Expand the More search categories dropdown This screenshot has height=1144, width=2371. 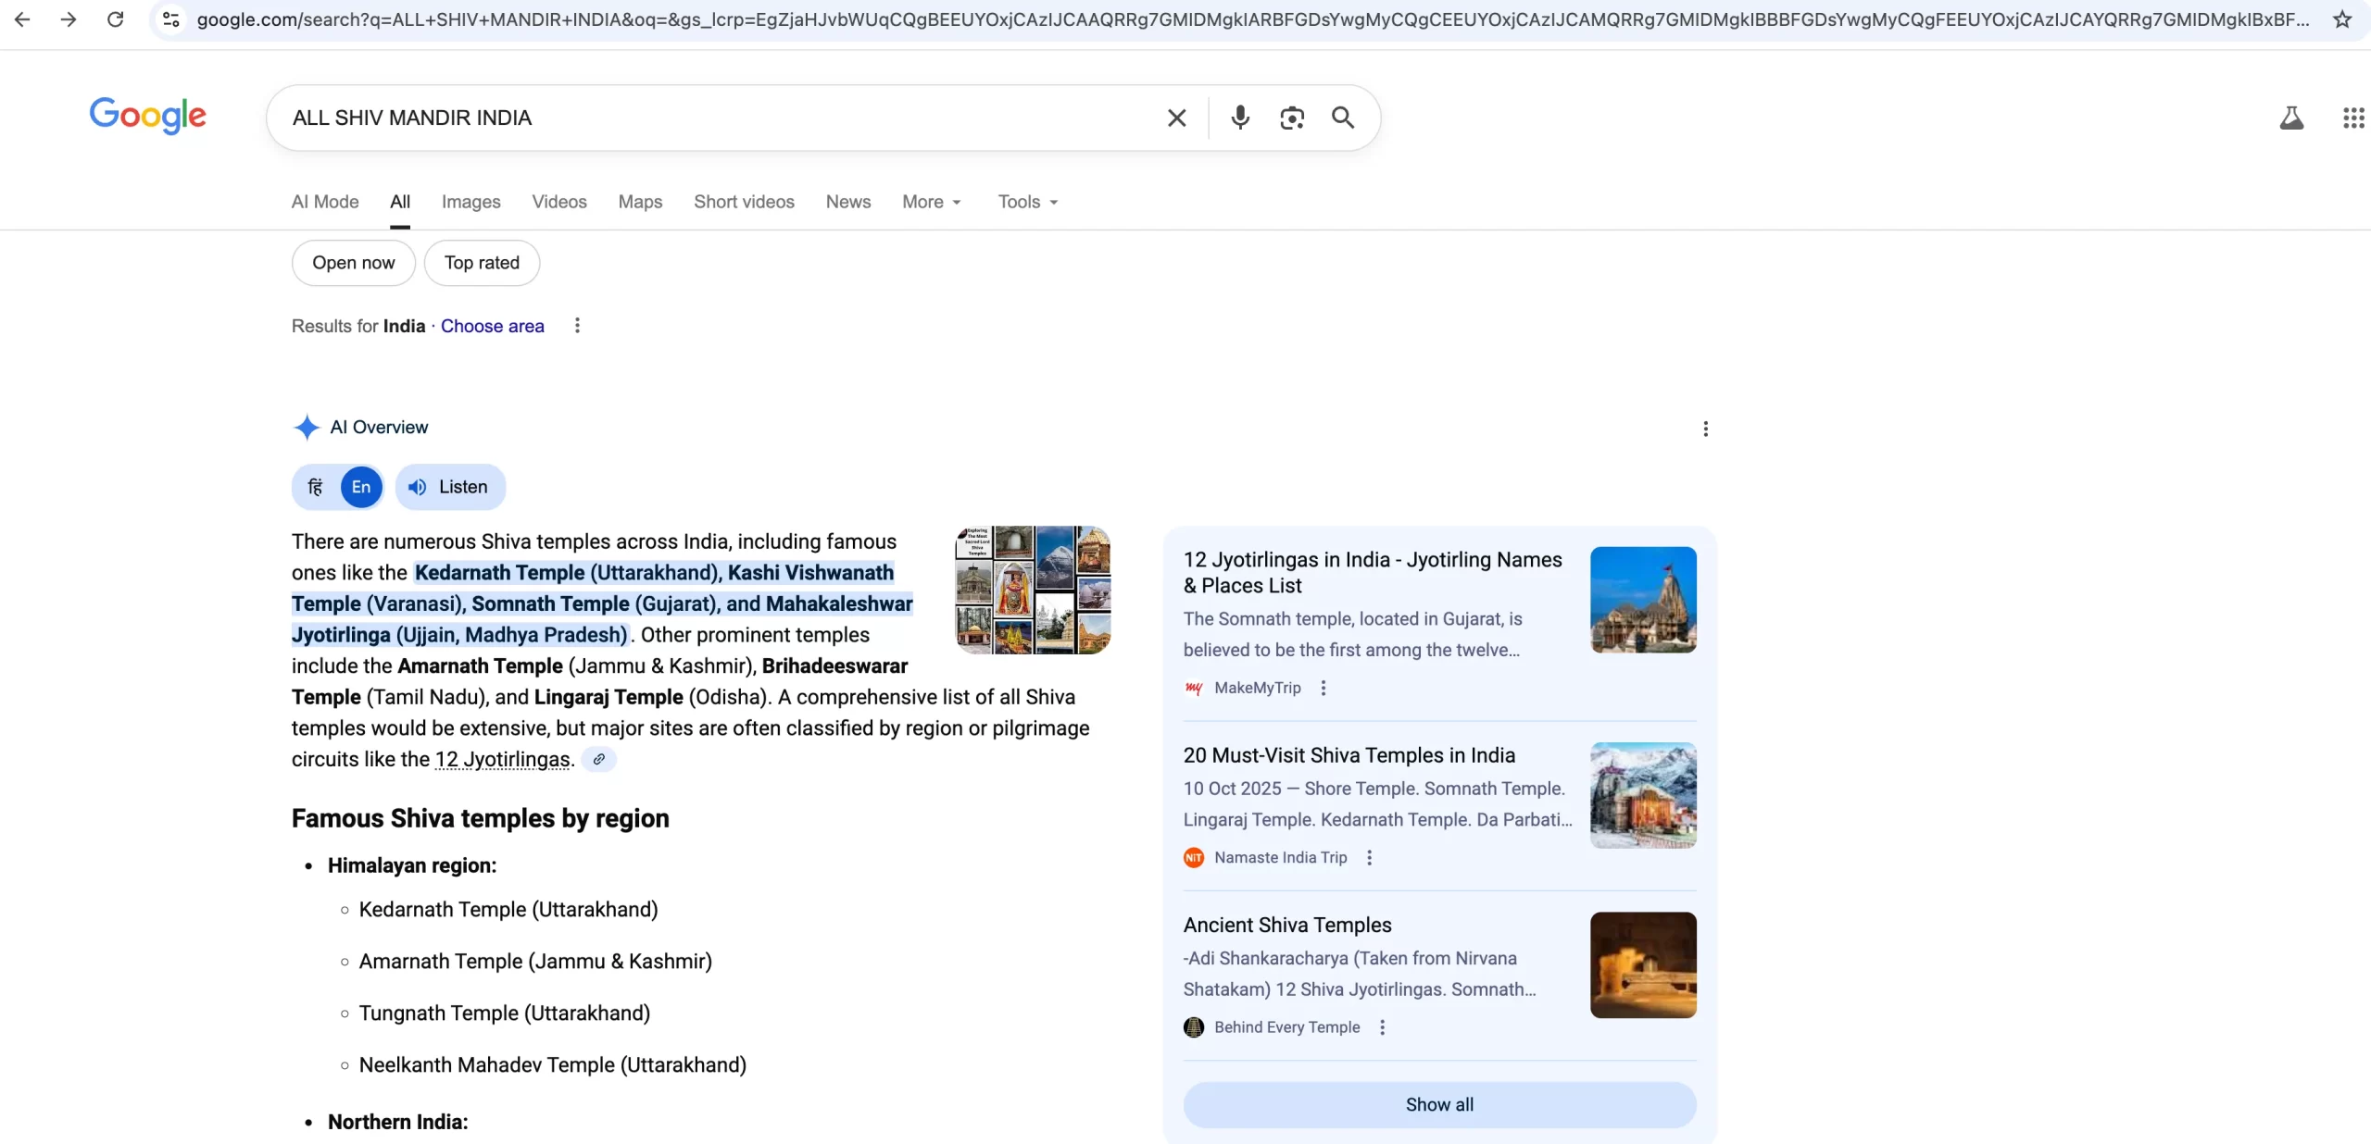coord(932,202)
